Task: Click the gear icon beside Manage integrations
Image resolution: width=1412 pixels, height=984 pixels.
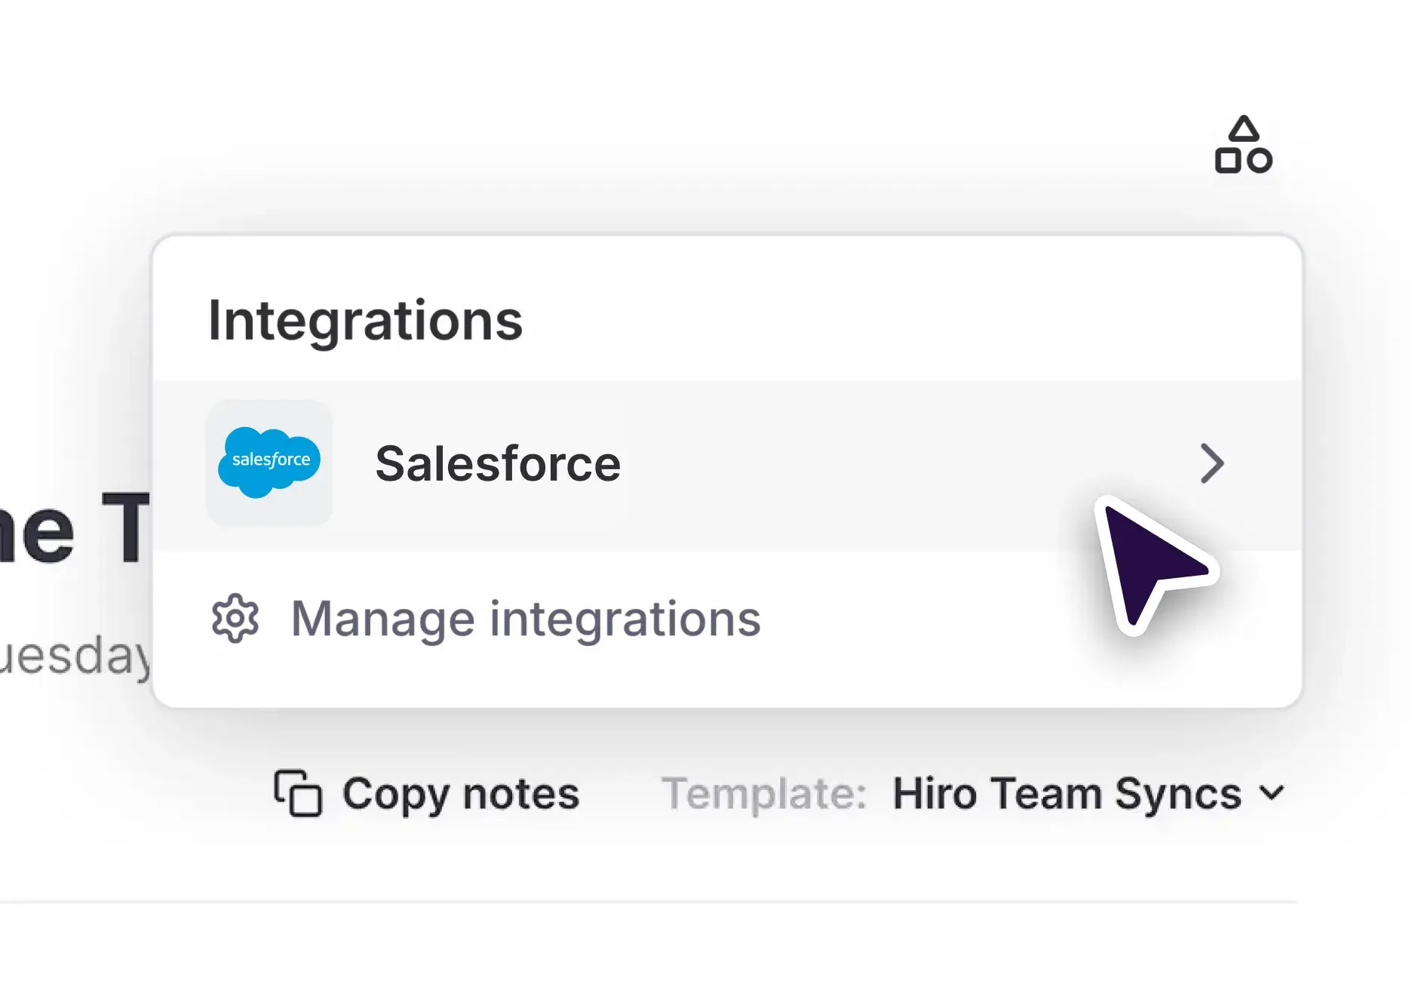Action: tap(235, 619)
